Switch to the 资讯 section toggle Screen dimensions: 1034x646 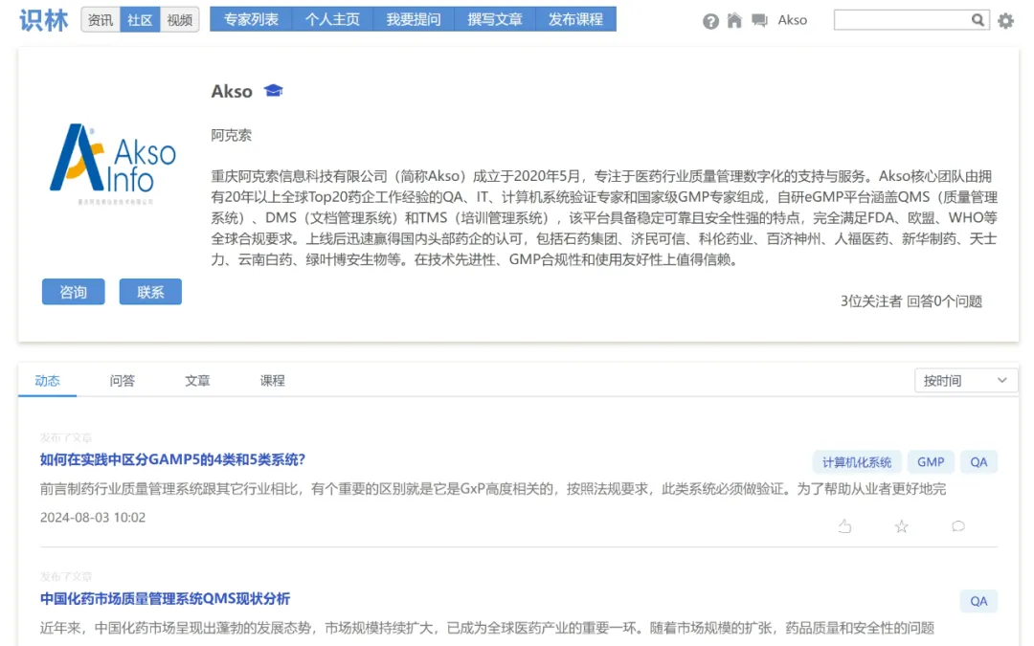pyautogui.click(x=101, y=20)
